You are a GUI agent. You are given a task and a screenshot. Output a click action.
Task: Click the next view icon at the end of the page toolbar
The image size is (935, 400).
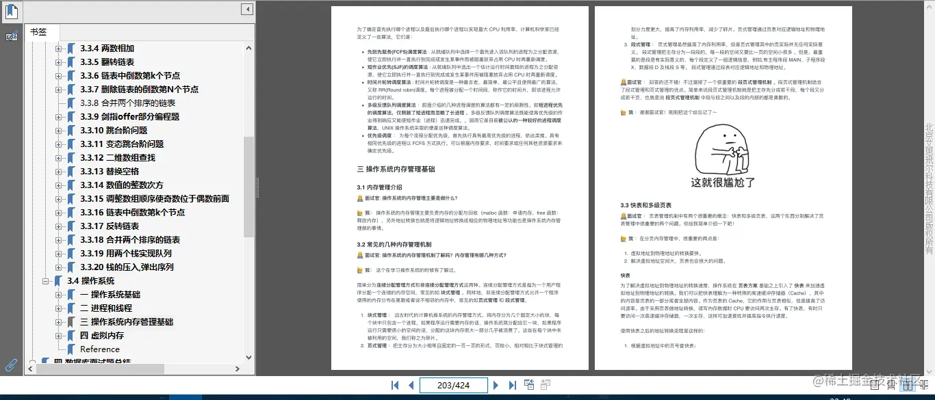(x=546, y=386)
